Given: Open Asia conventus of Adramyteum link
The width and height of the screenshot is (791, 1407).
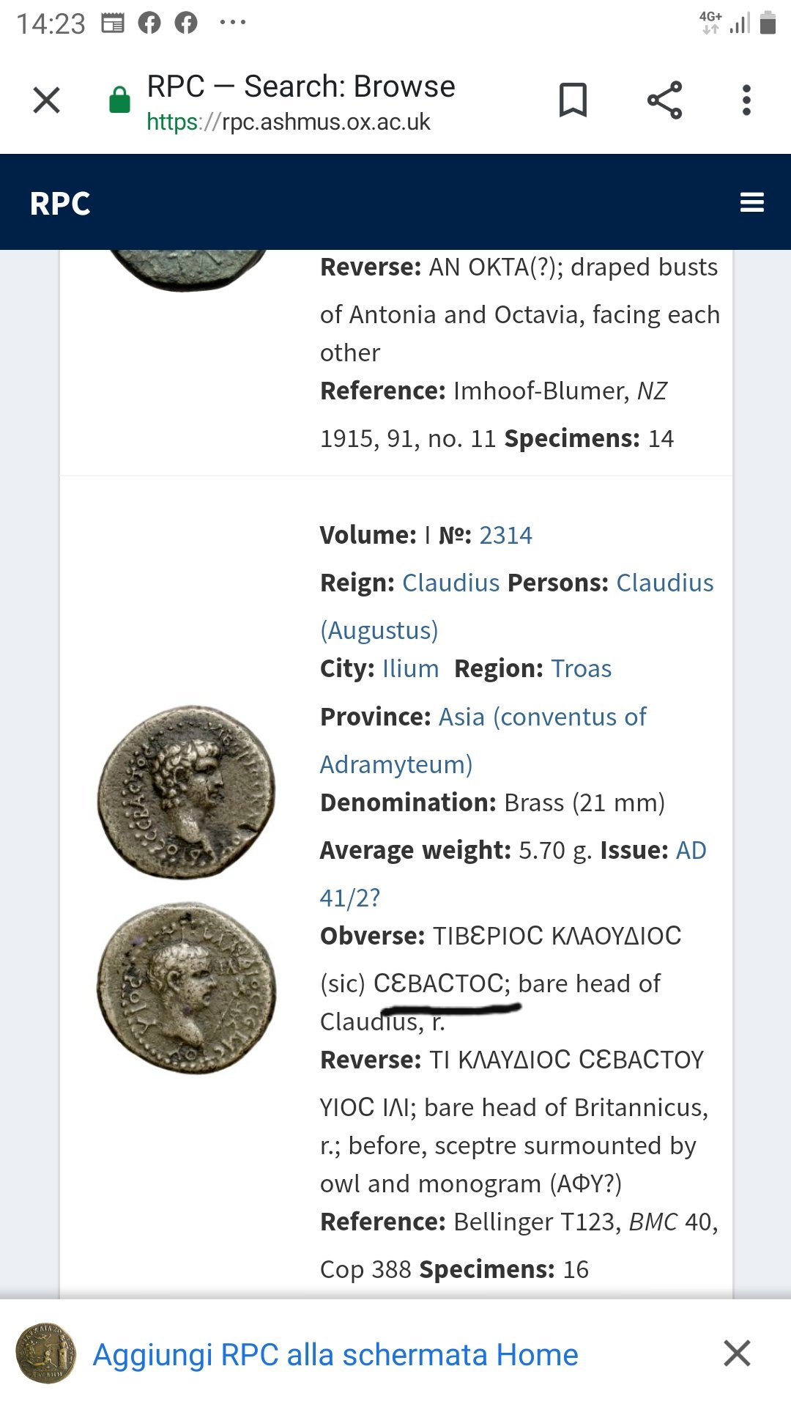Looking at the screenshot, I should (x=483, y=741).
